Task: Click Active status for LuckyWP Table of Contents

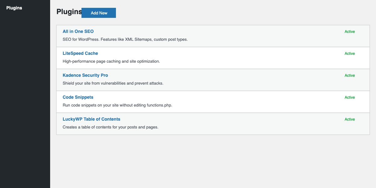Action: coord(350,119)
